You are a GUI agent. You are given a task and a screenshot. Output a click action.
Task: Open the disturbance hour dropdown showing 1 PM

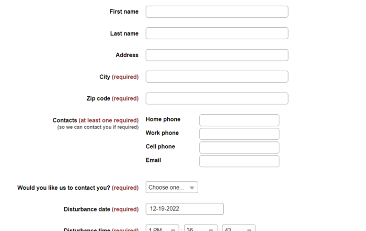pyautogui.click(x=162, y=229)
